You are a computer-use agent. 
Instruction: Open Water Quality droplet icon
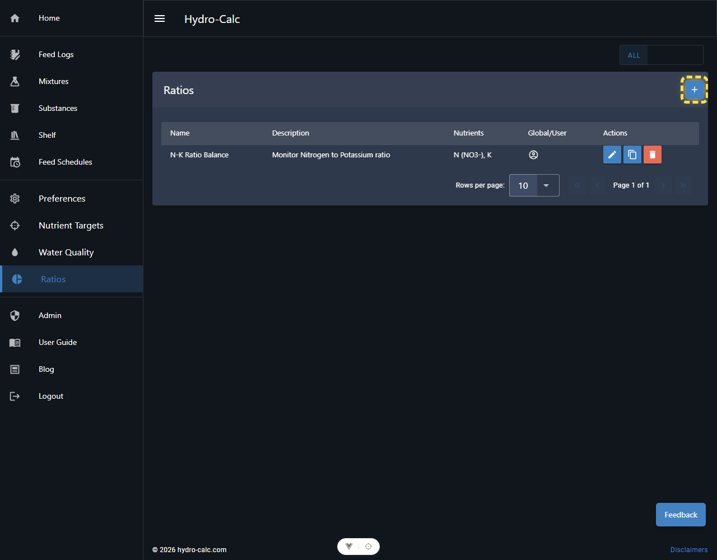click(x=15, y=253)
